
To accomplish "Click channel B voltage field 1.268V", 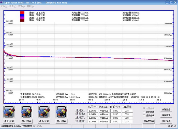I will click(x=92, y=114).
